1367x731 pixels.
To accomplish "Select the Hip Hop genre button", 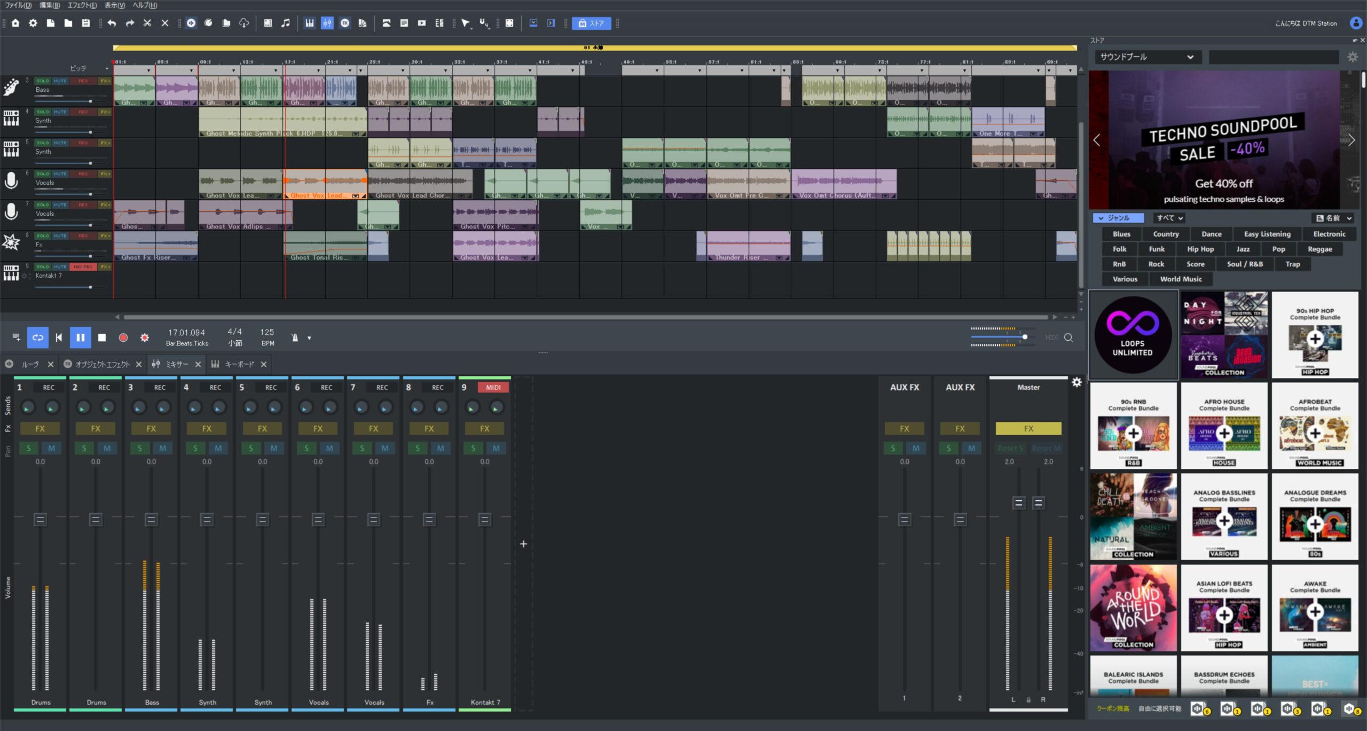I will (1200, 249).
